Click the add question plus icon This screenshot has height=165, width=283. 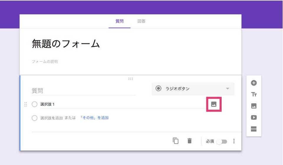tap(254, 83)
